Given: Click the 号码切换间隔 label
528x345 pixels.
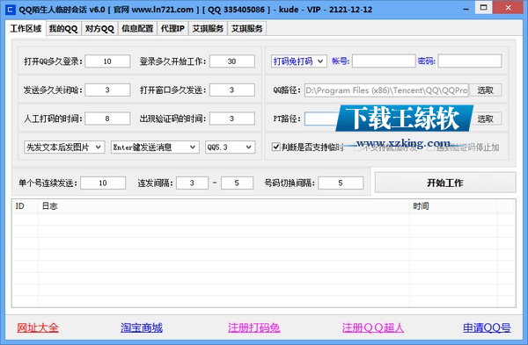Looking at the screenshot, I should pyautogui.click(x=290, y=183).
